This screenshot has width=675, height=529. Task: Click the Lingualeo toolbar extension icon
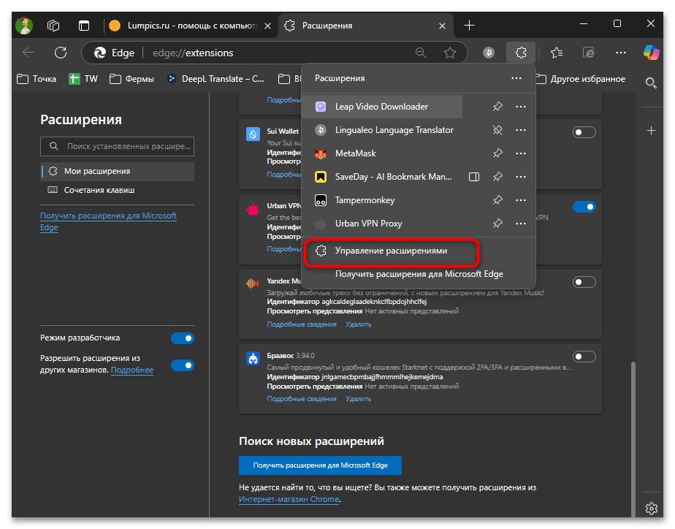click(x=489, y=53)
